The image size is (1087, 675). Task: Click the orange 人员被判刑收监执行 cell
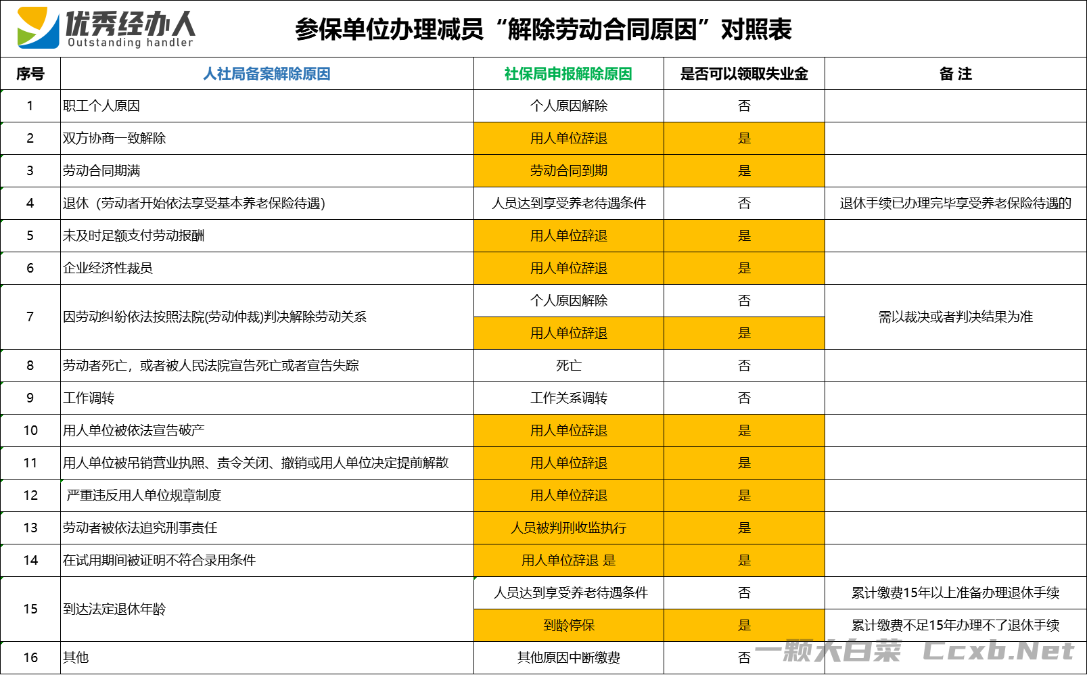click(568, 528)
